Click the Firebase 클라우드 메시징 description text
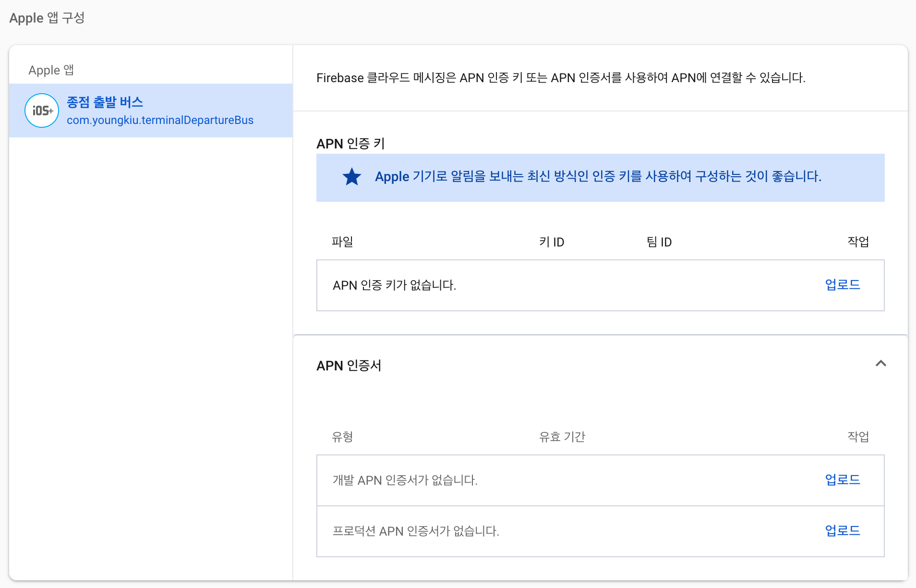 561,78
